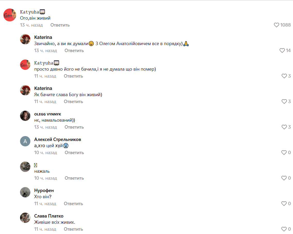Reply to Katyuha's top comment 'Ого,він живий'
Screen dimensions: 293x234
pos(60,25)
